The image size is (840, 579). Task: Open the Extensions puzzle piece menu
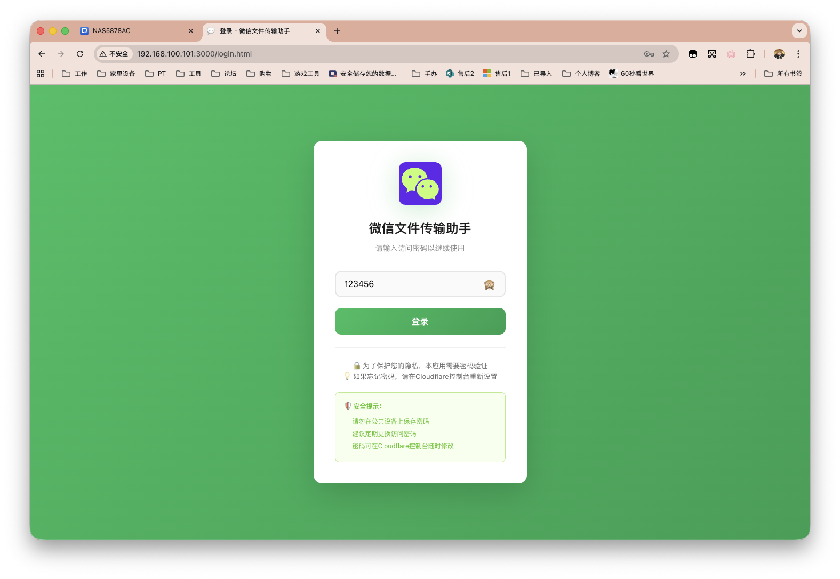click(750, 54)
